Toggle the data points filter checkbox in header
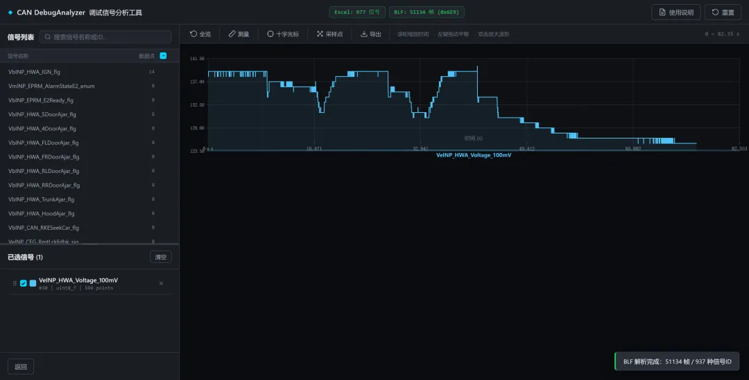Image resolution: width=749 pixels, height=380 pixels. (x=163, y=56)
